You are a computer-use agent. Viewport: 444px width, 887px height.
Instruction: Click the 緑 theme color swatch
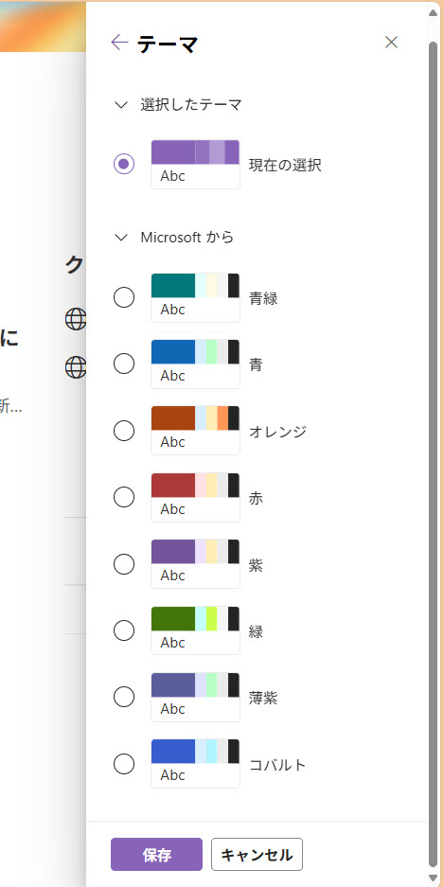click(195, 630)
